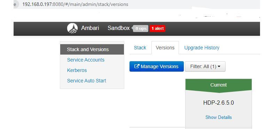Viewport: 267px width, 129px height.
Task: Select the Sandbox cluster name
Action: pos(118,28)
